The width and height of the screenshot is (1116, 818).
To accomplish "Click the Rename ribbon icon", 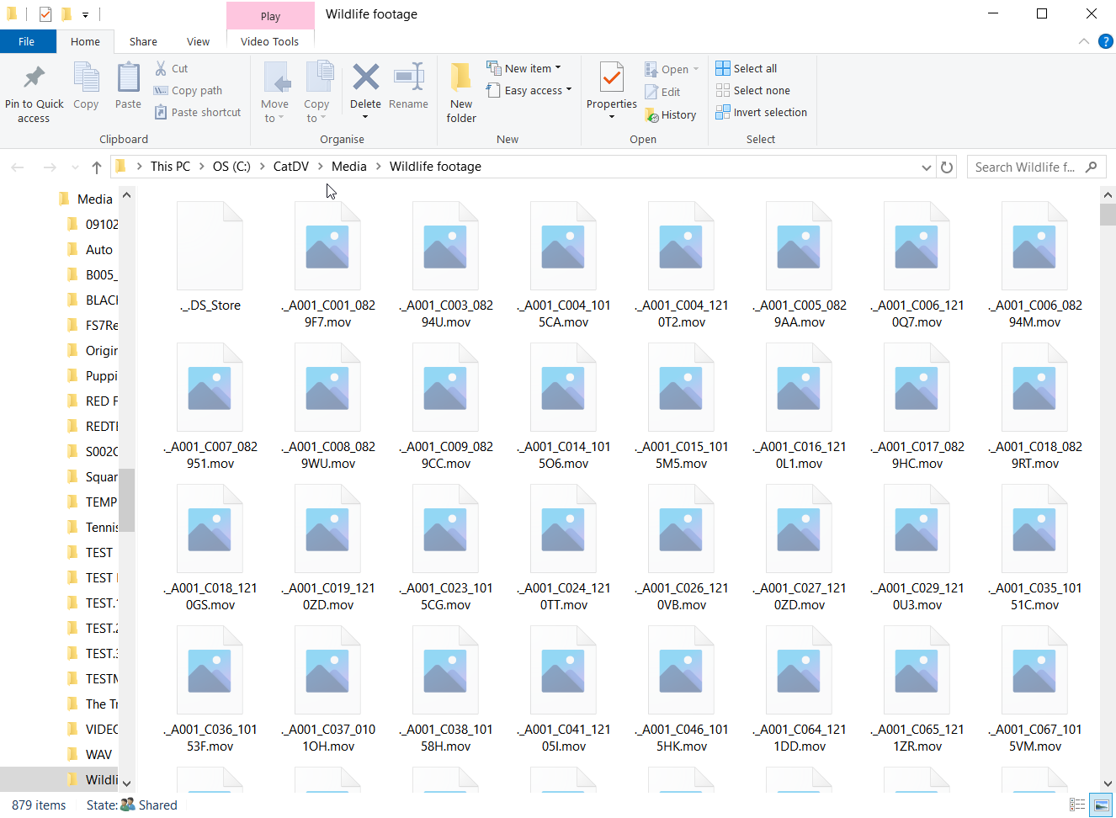I will tap(408, 77).
